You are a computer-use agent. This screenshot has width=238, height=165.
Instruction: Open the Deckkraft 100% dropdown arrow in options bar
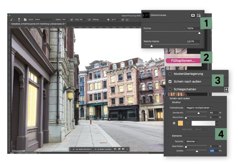[x=68, y=20]
